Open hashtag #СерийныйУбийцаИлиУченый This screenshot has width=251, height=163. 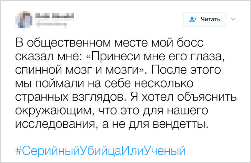pyautogui.click(x=101, y=151)
